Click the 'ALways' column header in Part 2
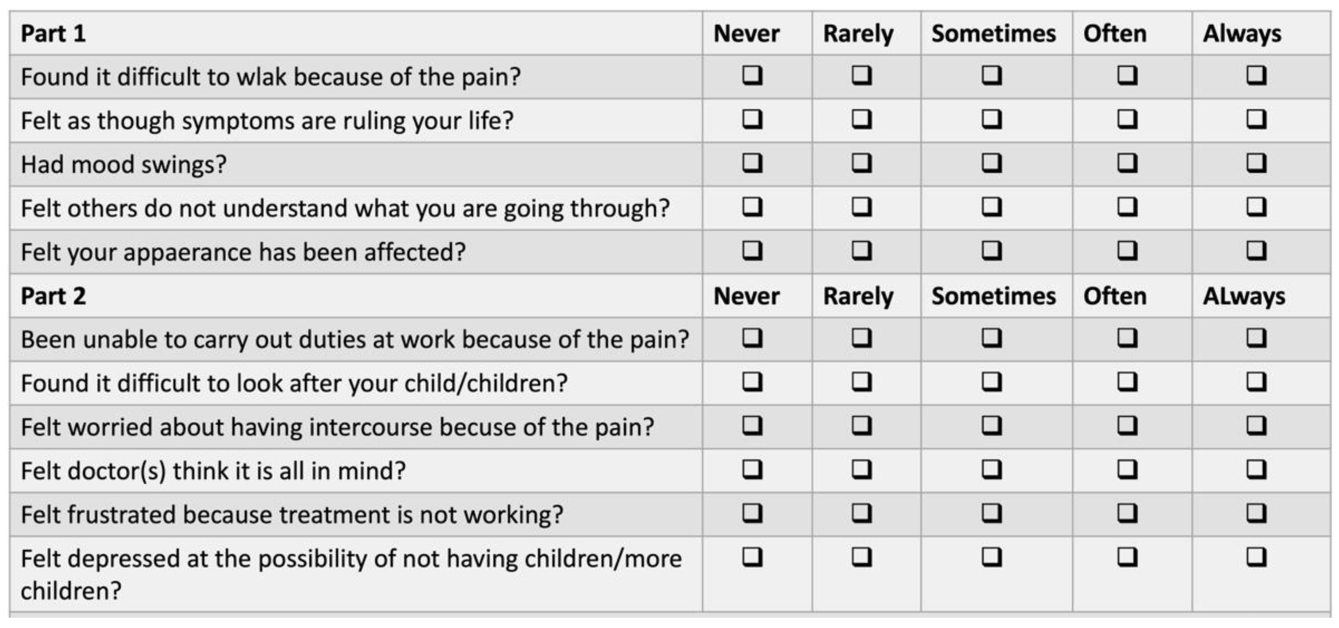 (x=1243, y=297)
